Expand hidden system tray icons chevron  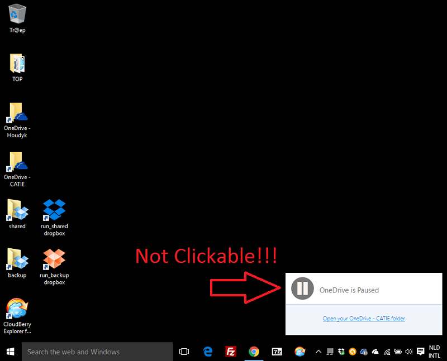coord(318,352)
